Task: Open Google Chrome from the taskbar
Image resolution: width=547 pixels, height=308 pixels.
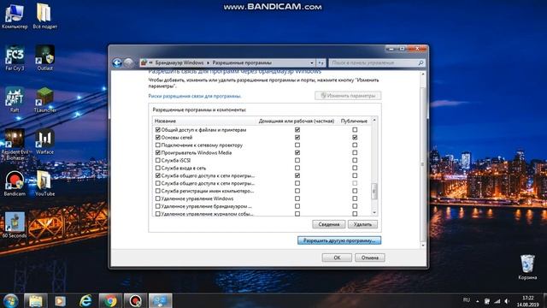Action: (x=110, y=300)
